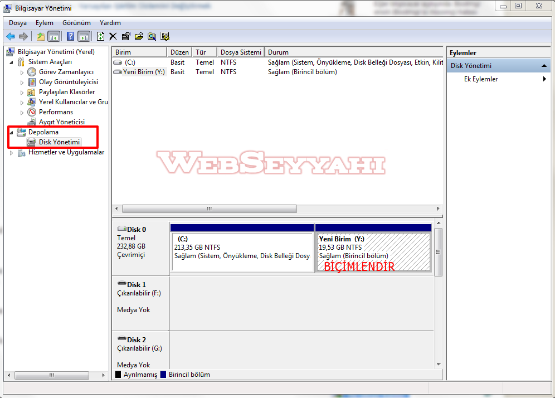
Task: Select the Paylaşılan Klasörler icon
Action: click(x=32, y=92)
